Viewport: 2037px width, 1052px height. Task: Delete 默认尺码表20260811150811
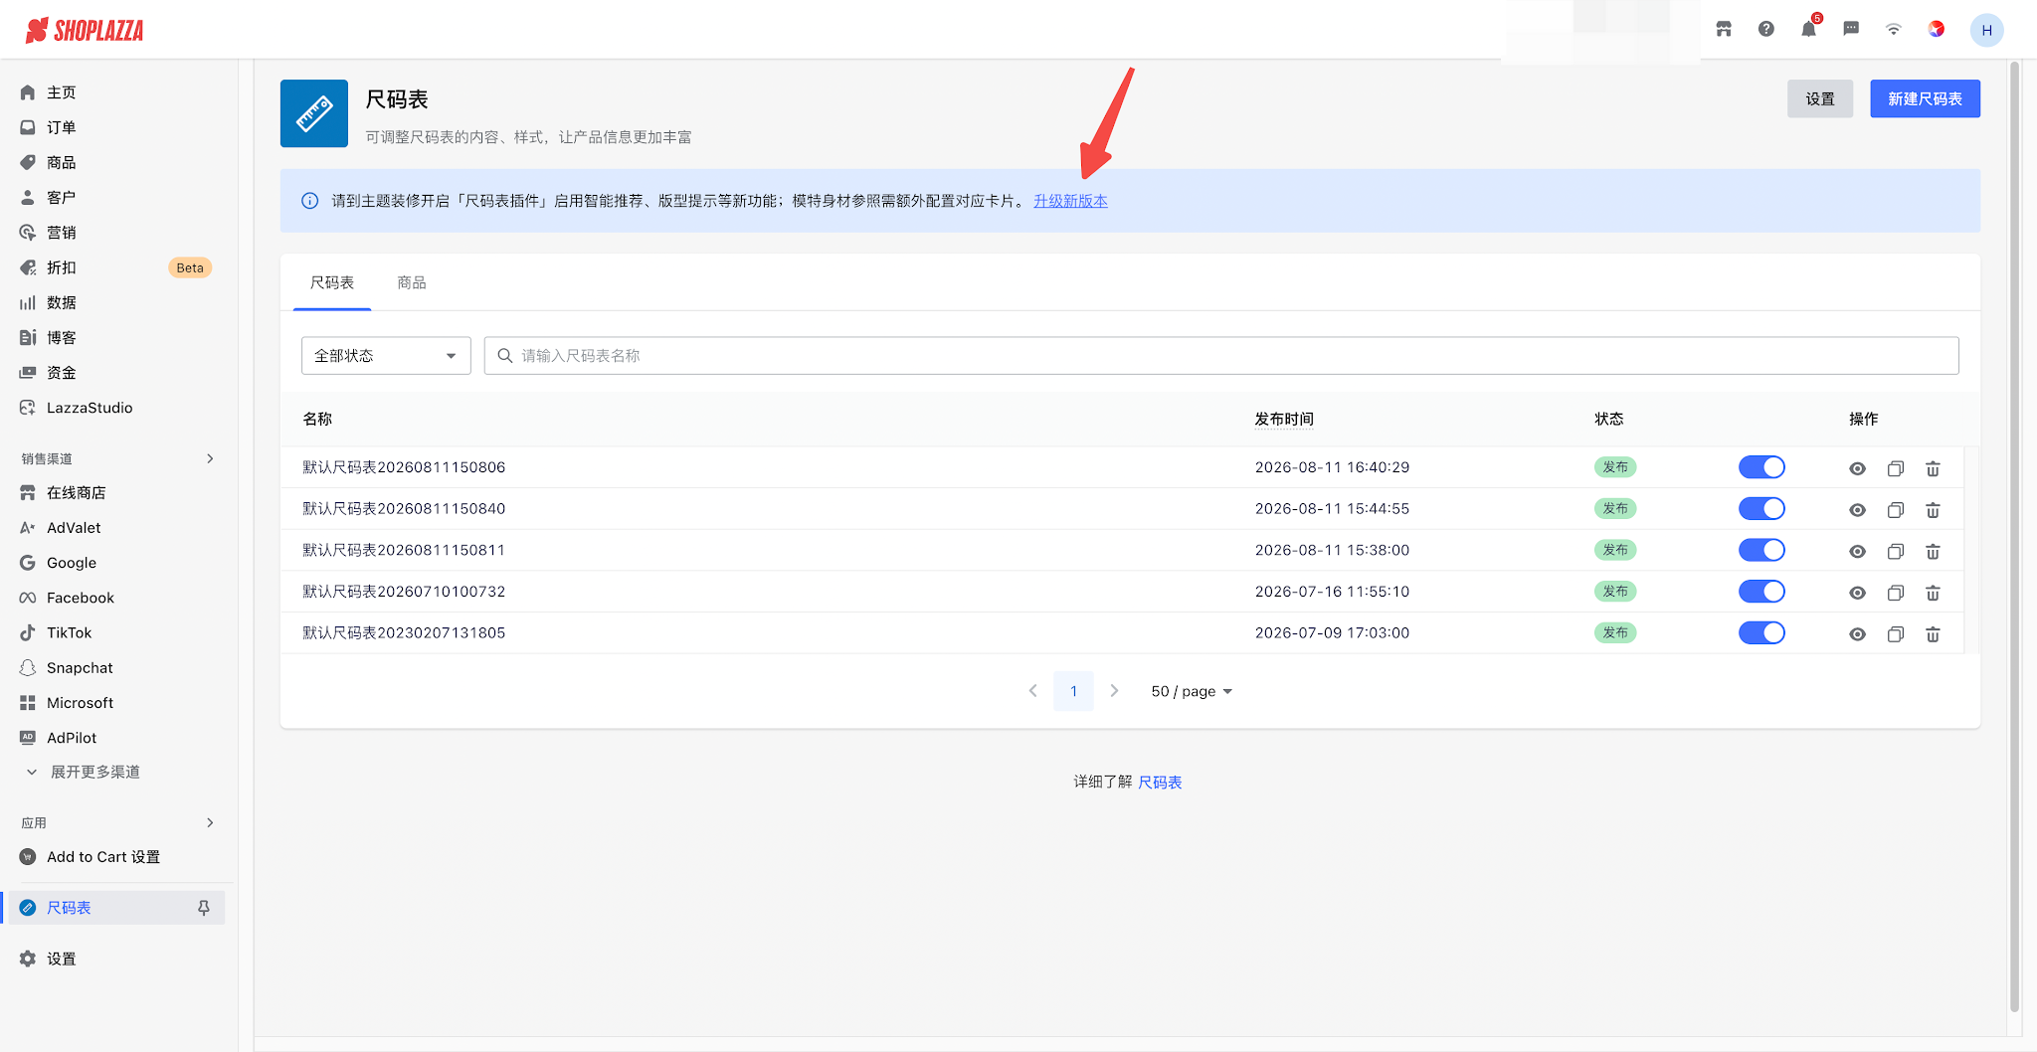[x=1933, y=552]
